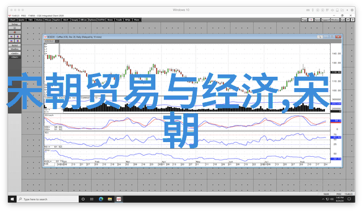Click the plus button to add a chart tab
The width and height of the screenshot is (363, 212).
click(x=57, y=41)
